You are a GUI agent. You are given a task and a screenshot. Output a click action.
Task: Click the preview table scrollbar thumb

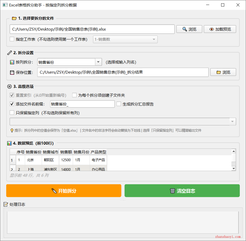click(x=234, y=164)
